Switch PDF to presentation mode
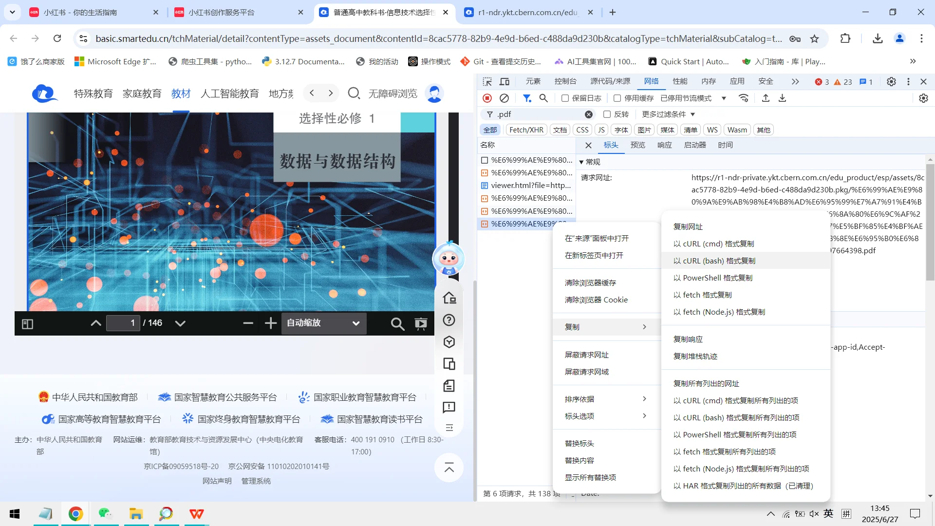 click(x=421, y=324)
